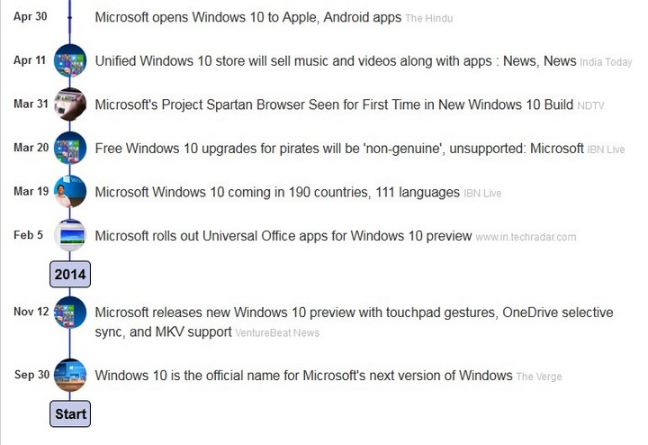Click the Mar 20 circular timeline image
The width and height of the screenshot is (648, 445).
70,148
